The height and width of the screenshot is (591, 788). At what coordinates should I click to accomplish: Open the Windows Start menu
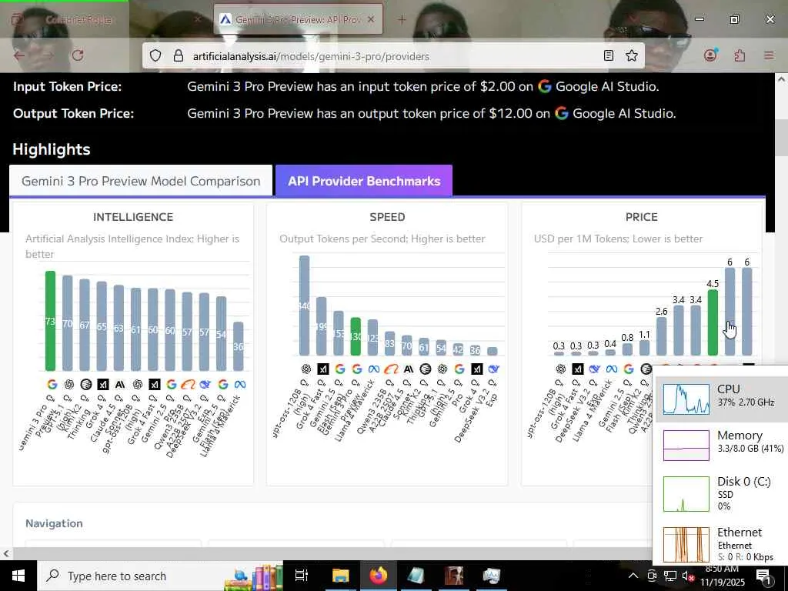[x=18, y=576]
